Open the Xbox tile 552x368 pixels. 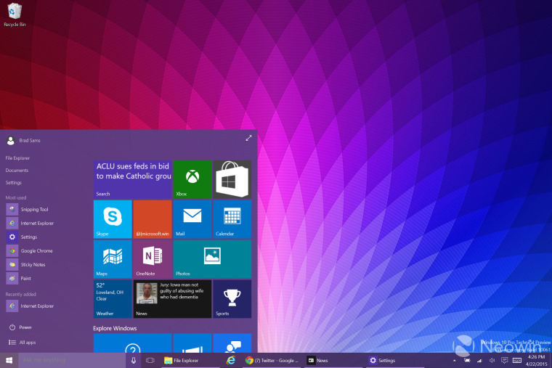click(192, 179)
